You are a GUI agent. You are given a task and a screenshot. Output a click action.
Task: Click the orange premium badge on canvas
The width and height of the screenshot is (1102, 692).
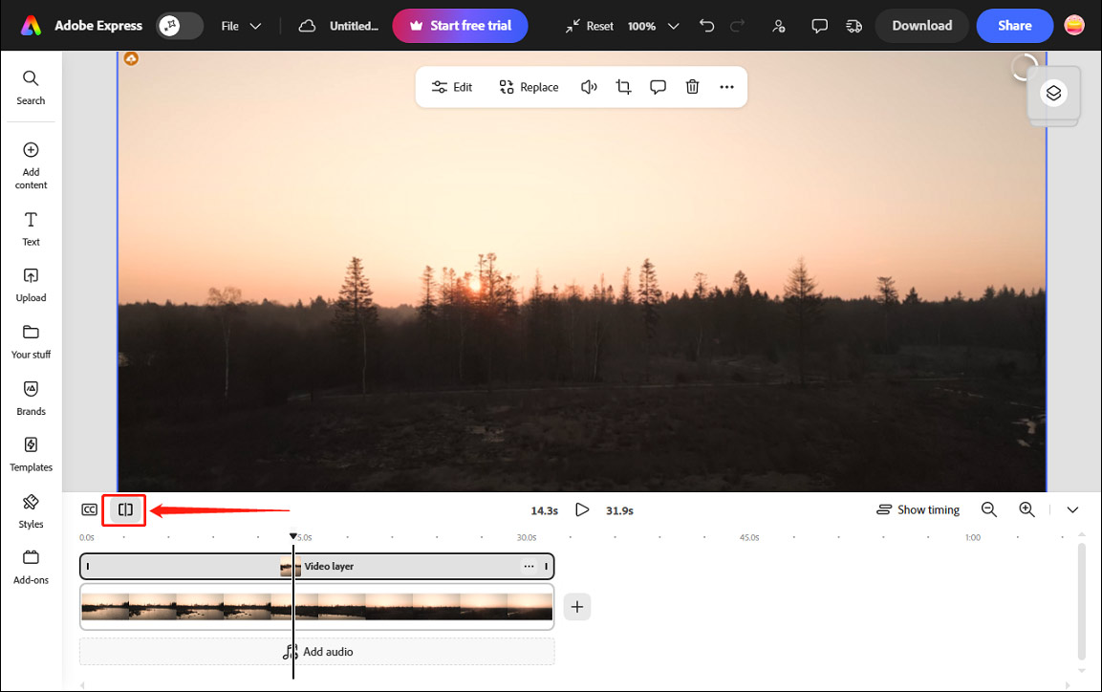click(132, 58)
